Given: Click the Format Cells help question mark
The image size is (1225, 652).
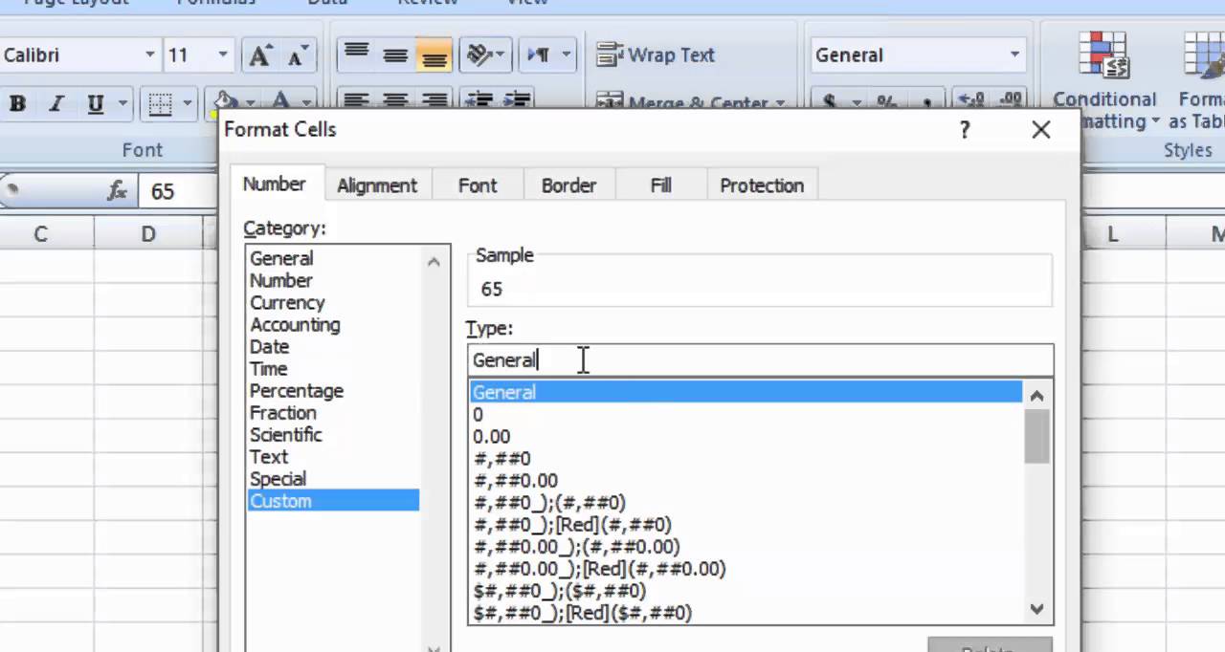Looking at the screenshot, I should pyautogui.click(x=965, y=130).
